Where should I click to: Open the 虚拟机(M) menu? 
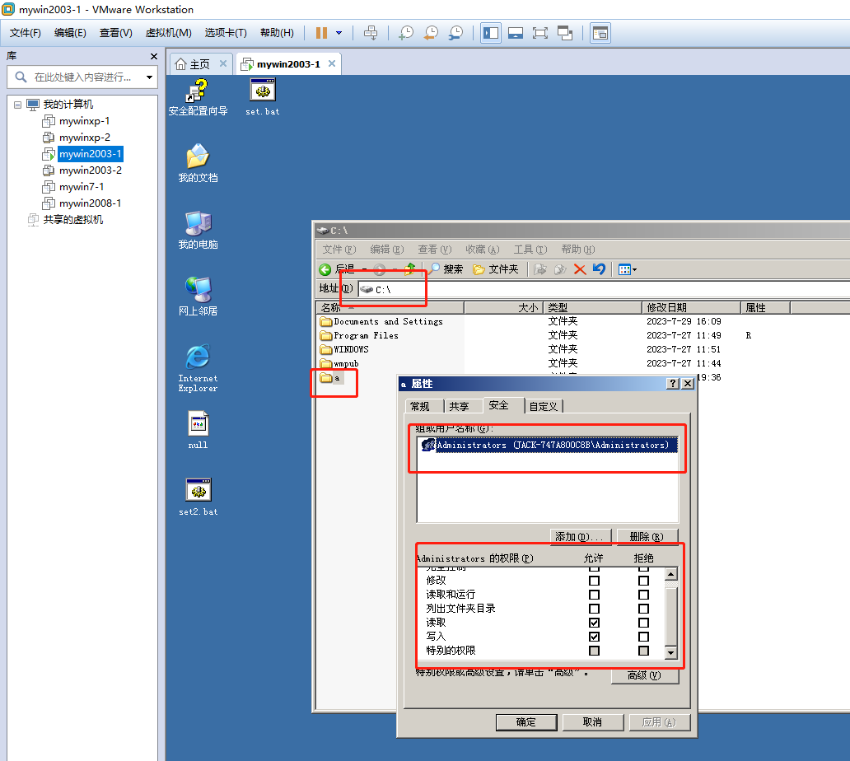169,33
